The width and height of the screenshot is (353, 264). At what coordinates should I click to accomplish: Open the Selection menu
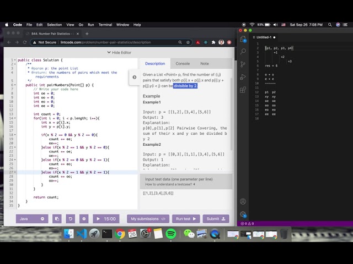coord(54,25)
